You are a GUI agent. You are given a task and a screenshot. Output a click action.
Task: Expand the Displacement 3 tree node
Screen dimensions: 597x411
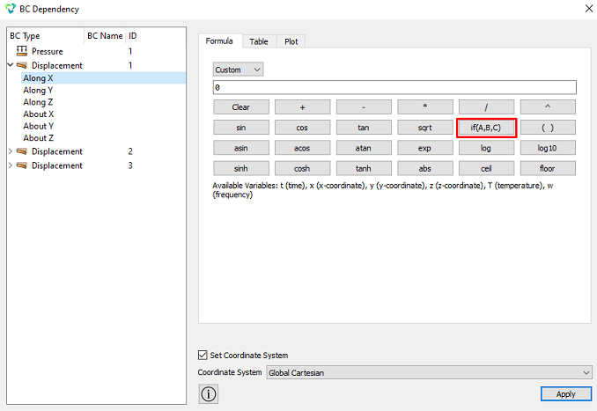click(x=11, y=165)
